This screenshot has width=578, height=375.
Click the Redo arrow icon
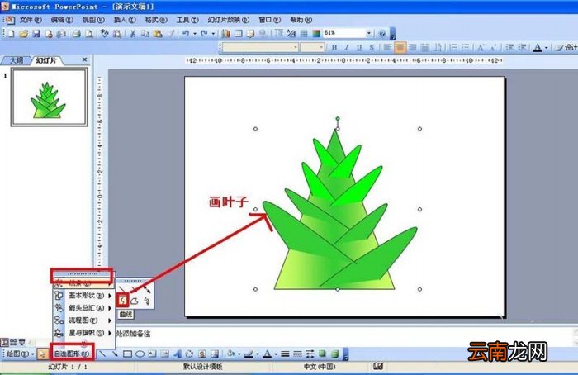[204, 34]
